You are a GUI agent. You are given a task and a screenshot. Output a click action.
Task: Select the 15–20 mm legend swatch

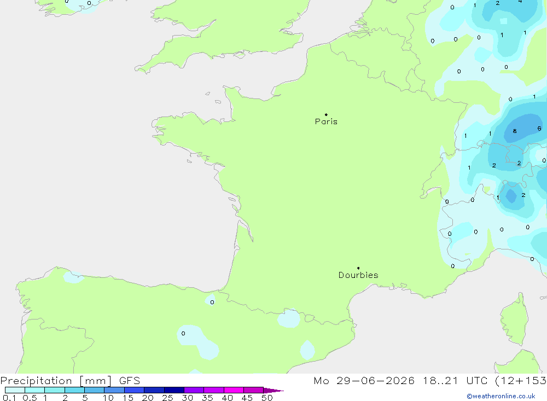[x=135, y=390]
